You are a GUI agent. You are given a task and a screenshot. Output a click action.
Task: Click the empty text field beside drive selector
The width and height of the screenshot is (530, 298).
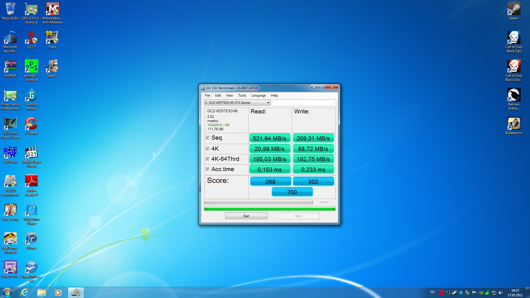tap(304, 103)
